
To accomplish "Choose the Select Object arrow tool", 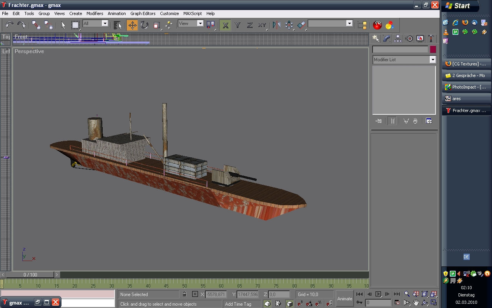I will pyautogui.click(x=63, y=25).
